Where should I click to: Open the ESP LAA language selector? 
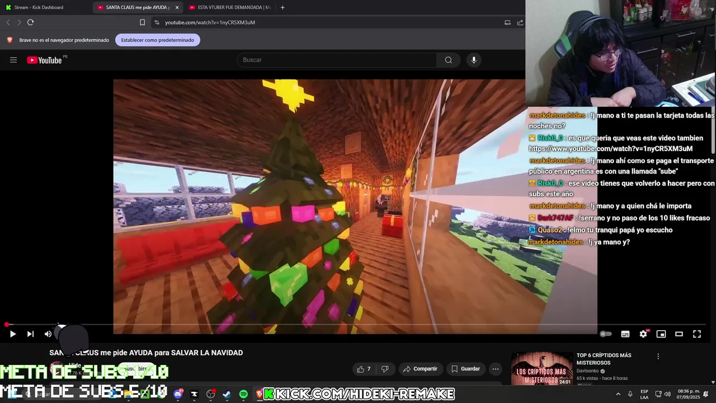(644, 394)
